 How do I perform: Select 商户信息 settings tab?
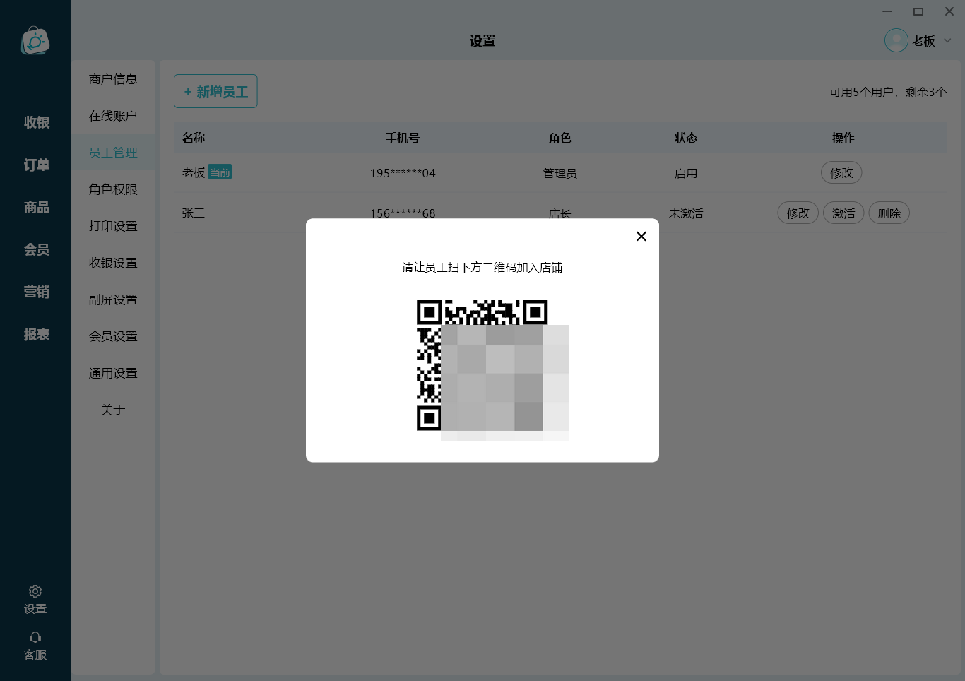[x=113, y=79]
